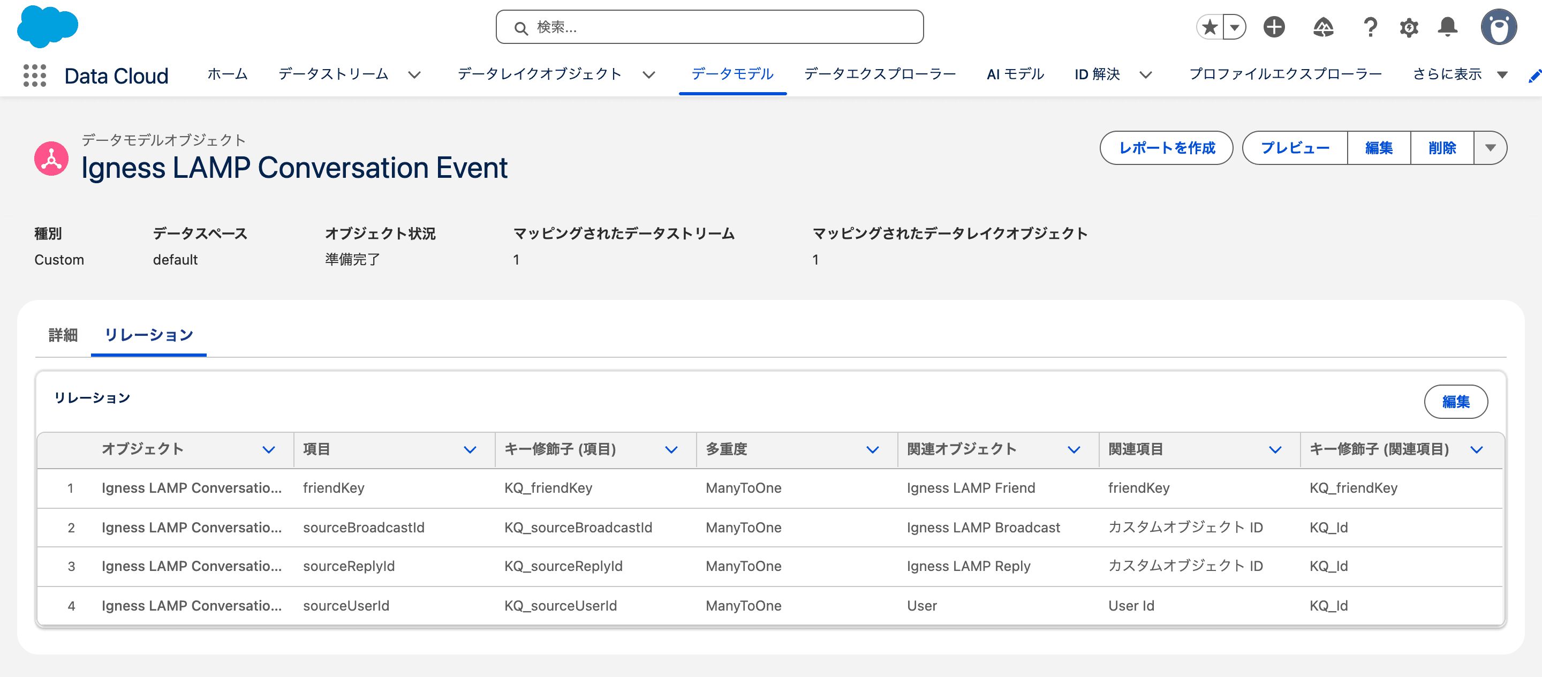
Task: Open the 関連項目 column menu chevron
Action: [1275, 449]
